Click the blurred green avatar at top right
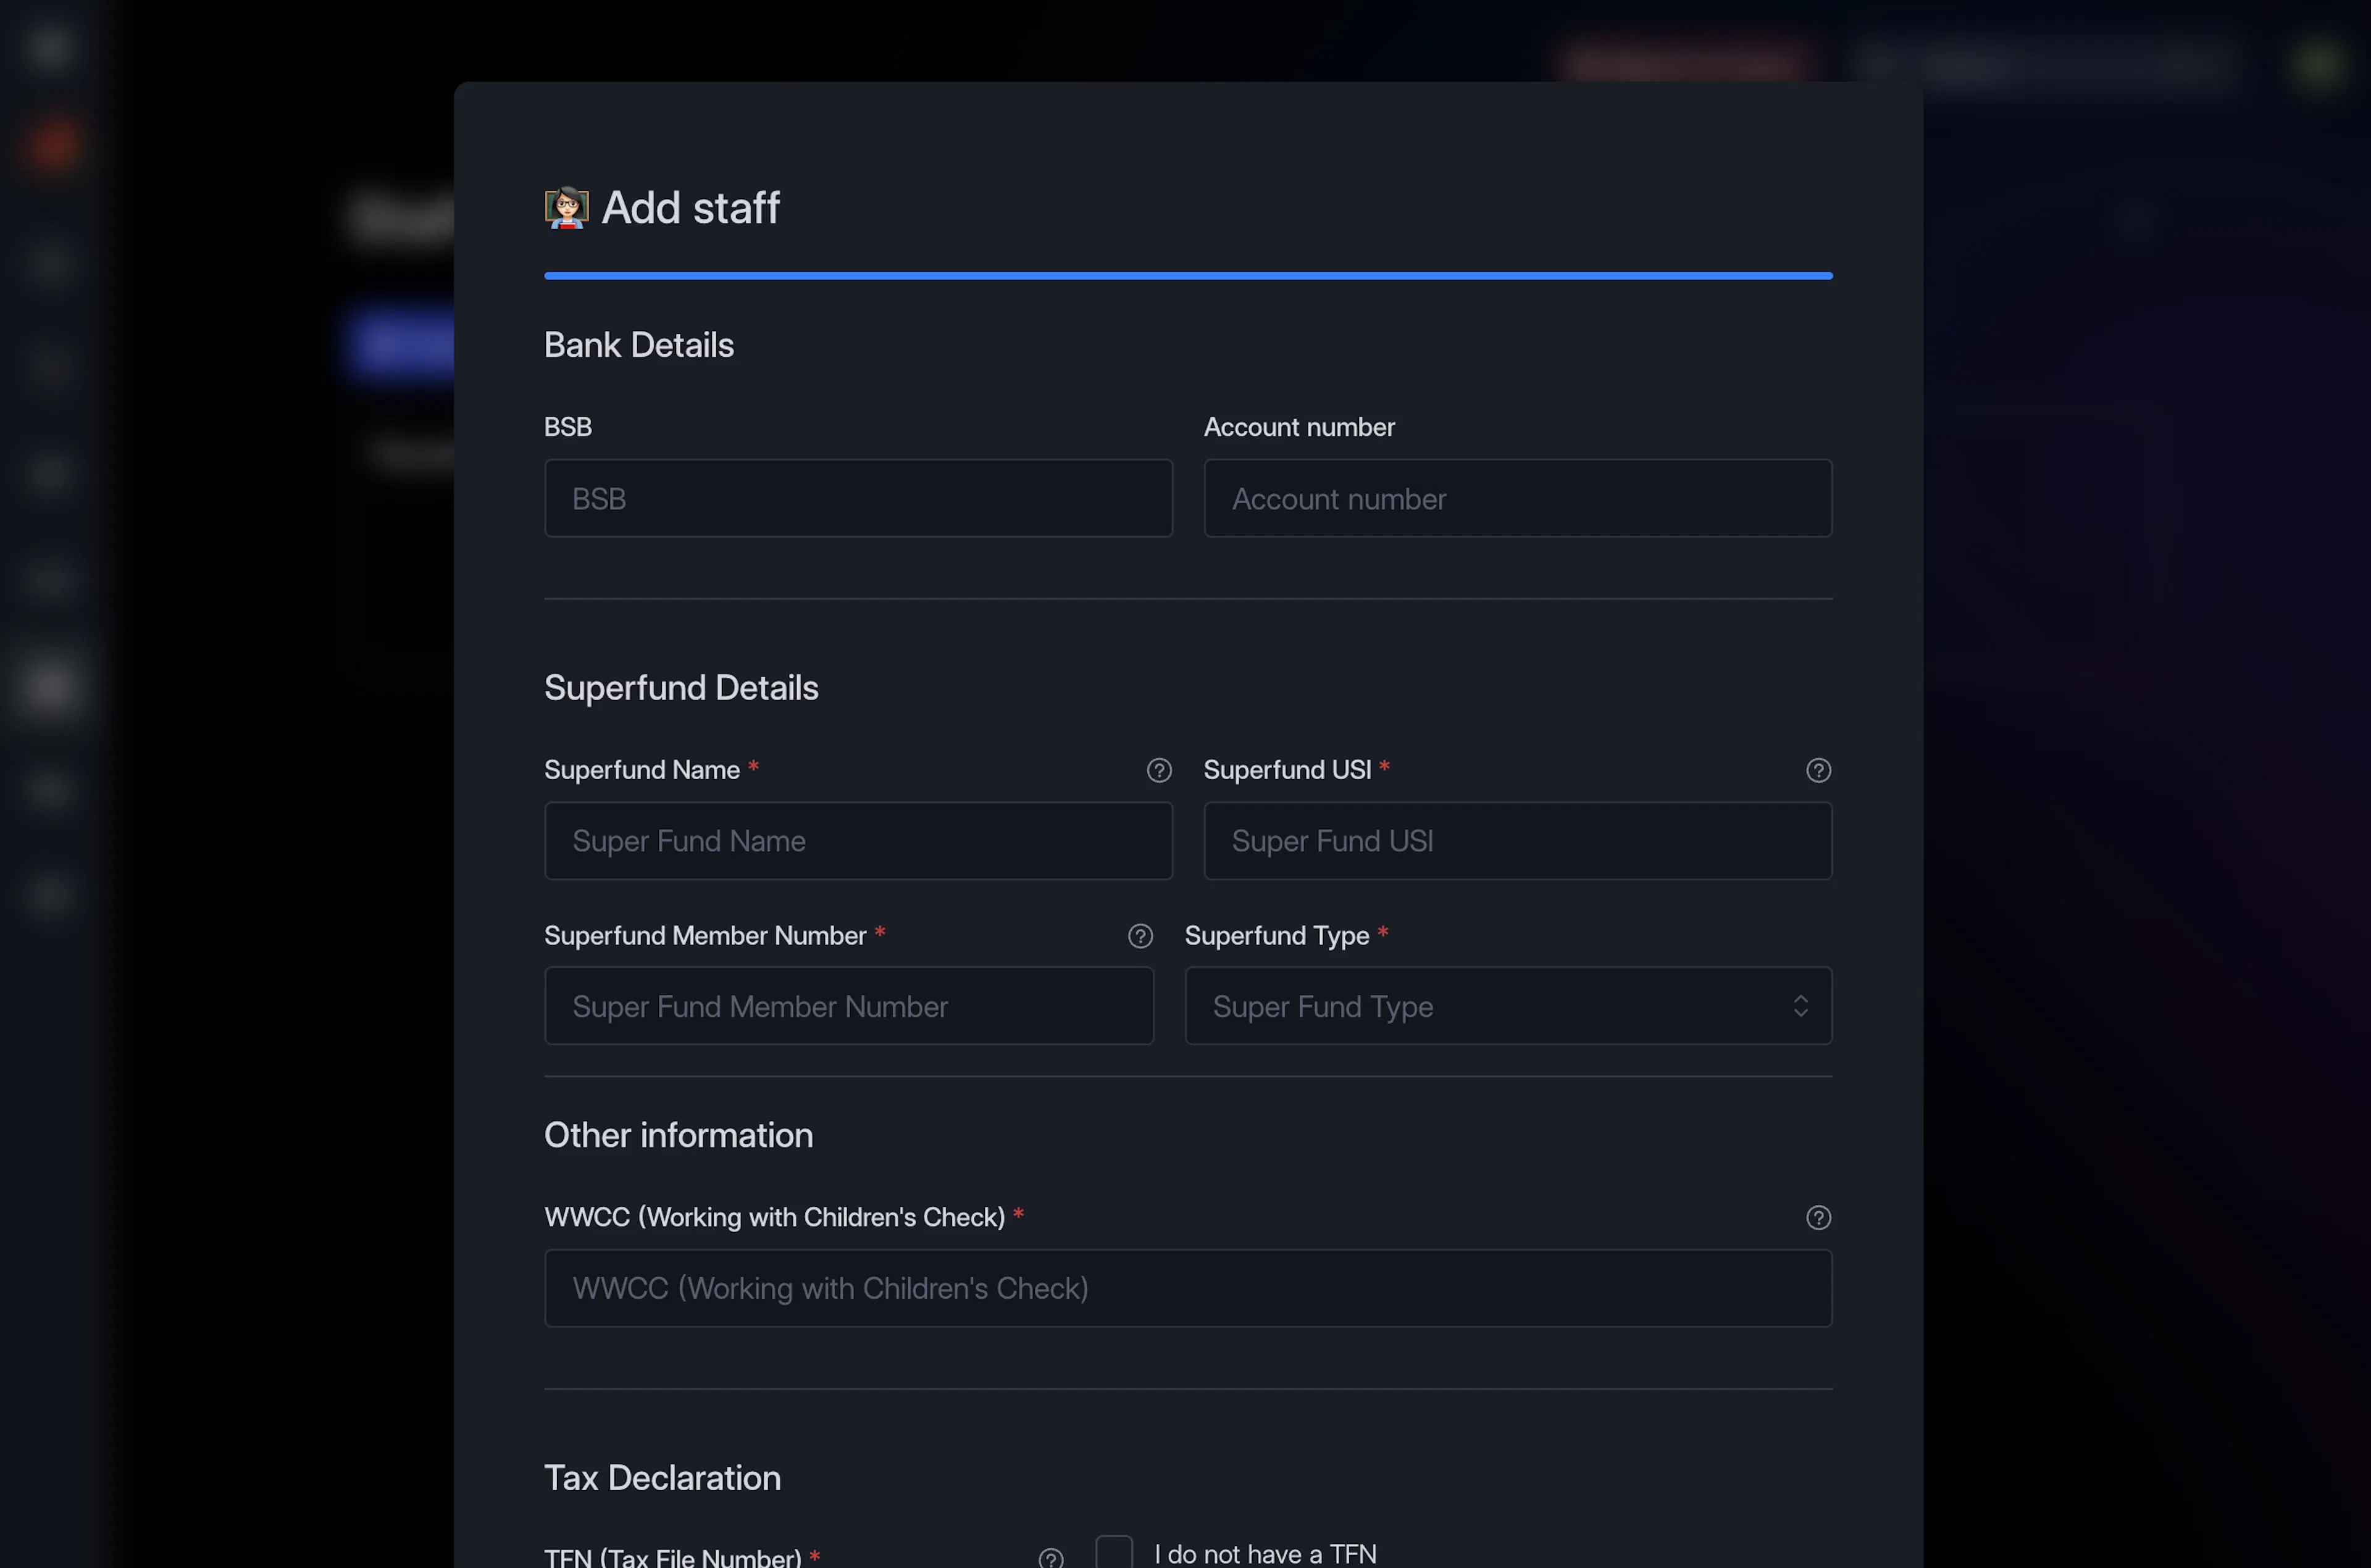 point(2316,64)
